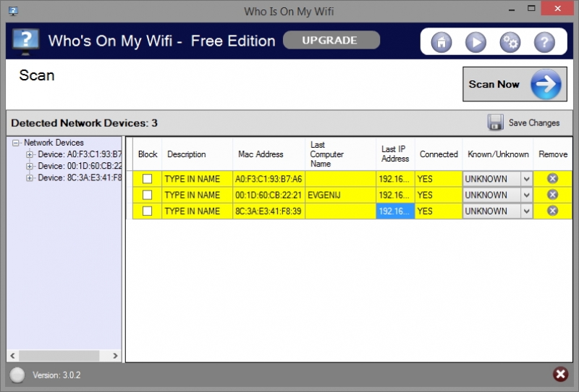Screen dimensions: 579x392
Task: Click the Play scan icon in the header
Action: click(476, 43)
